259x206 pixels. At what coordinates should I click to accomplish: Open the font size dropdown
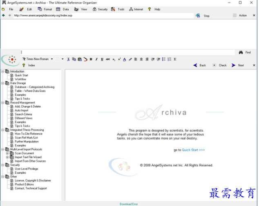click(x=60, y=59)
